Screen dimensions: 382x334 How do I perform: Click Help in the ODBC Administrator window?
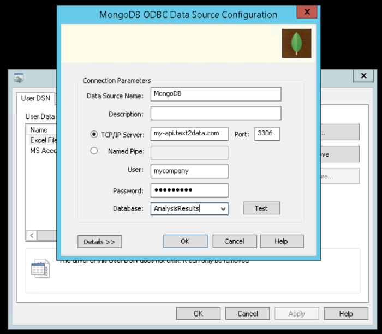[x=346, y=314]
